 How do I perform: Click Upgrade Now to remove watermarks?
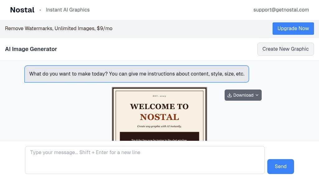(x=293, y=28)
